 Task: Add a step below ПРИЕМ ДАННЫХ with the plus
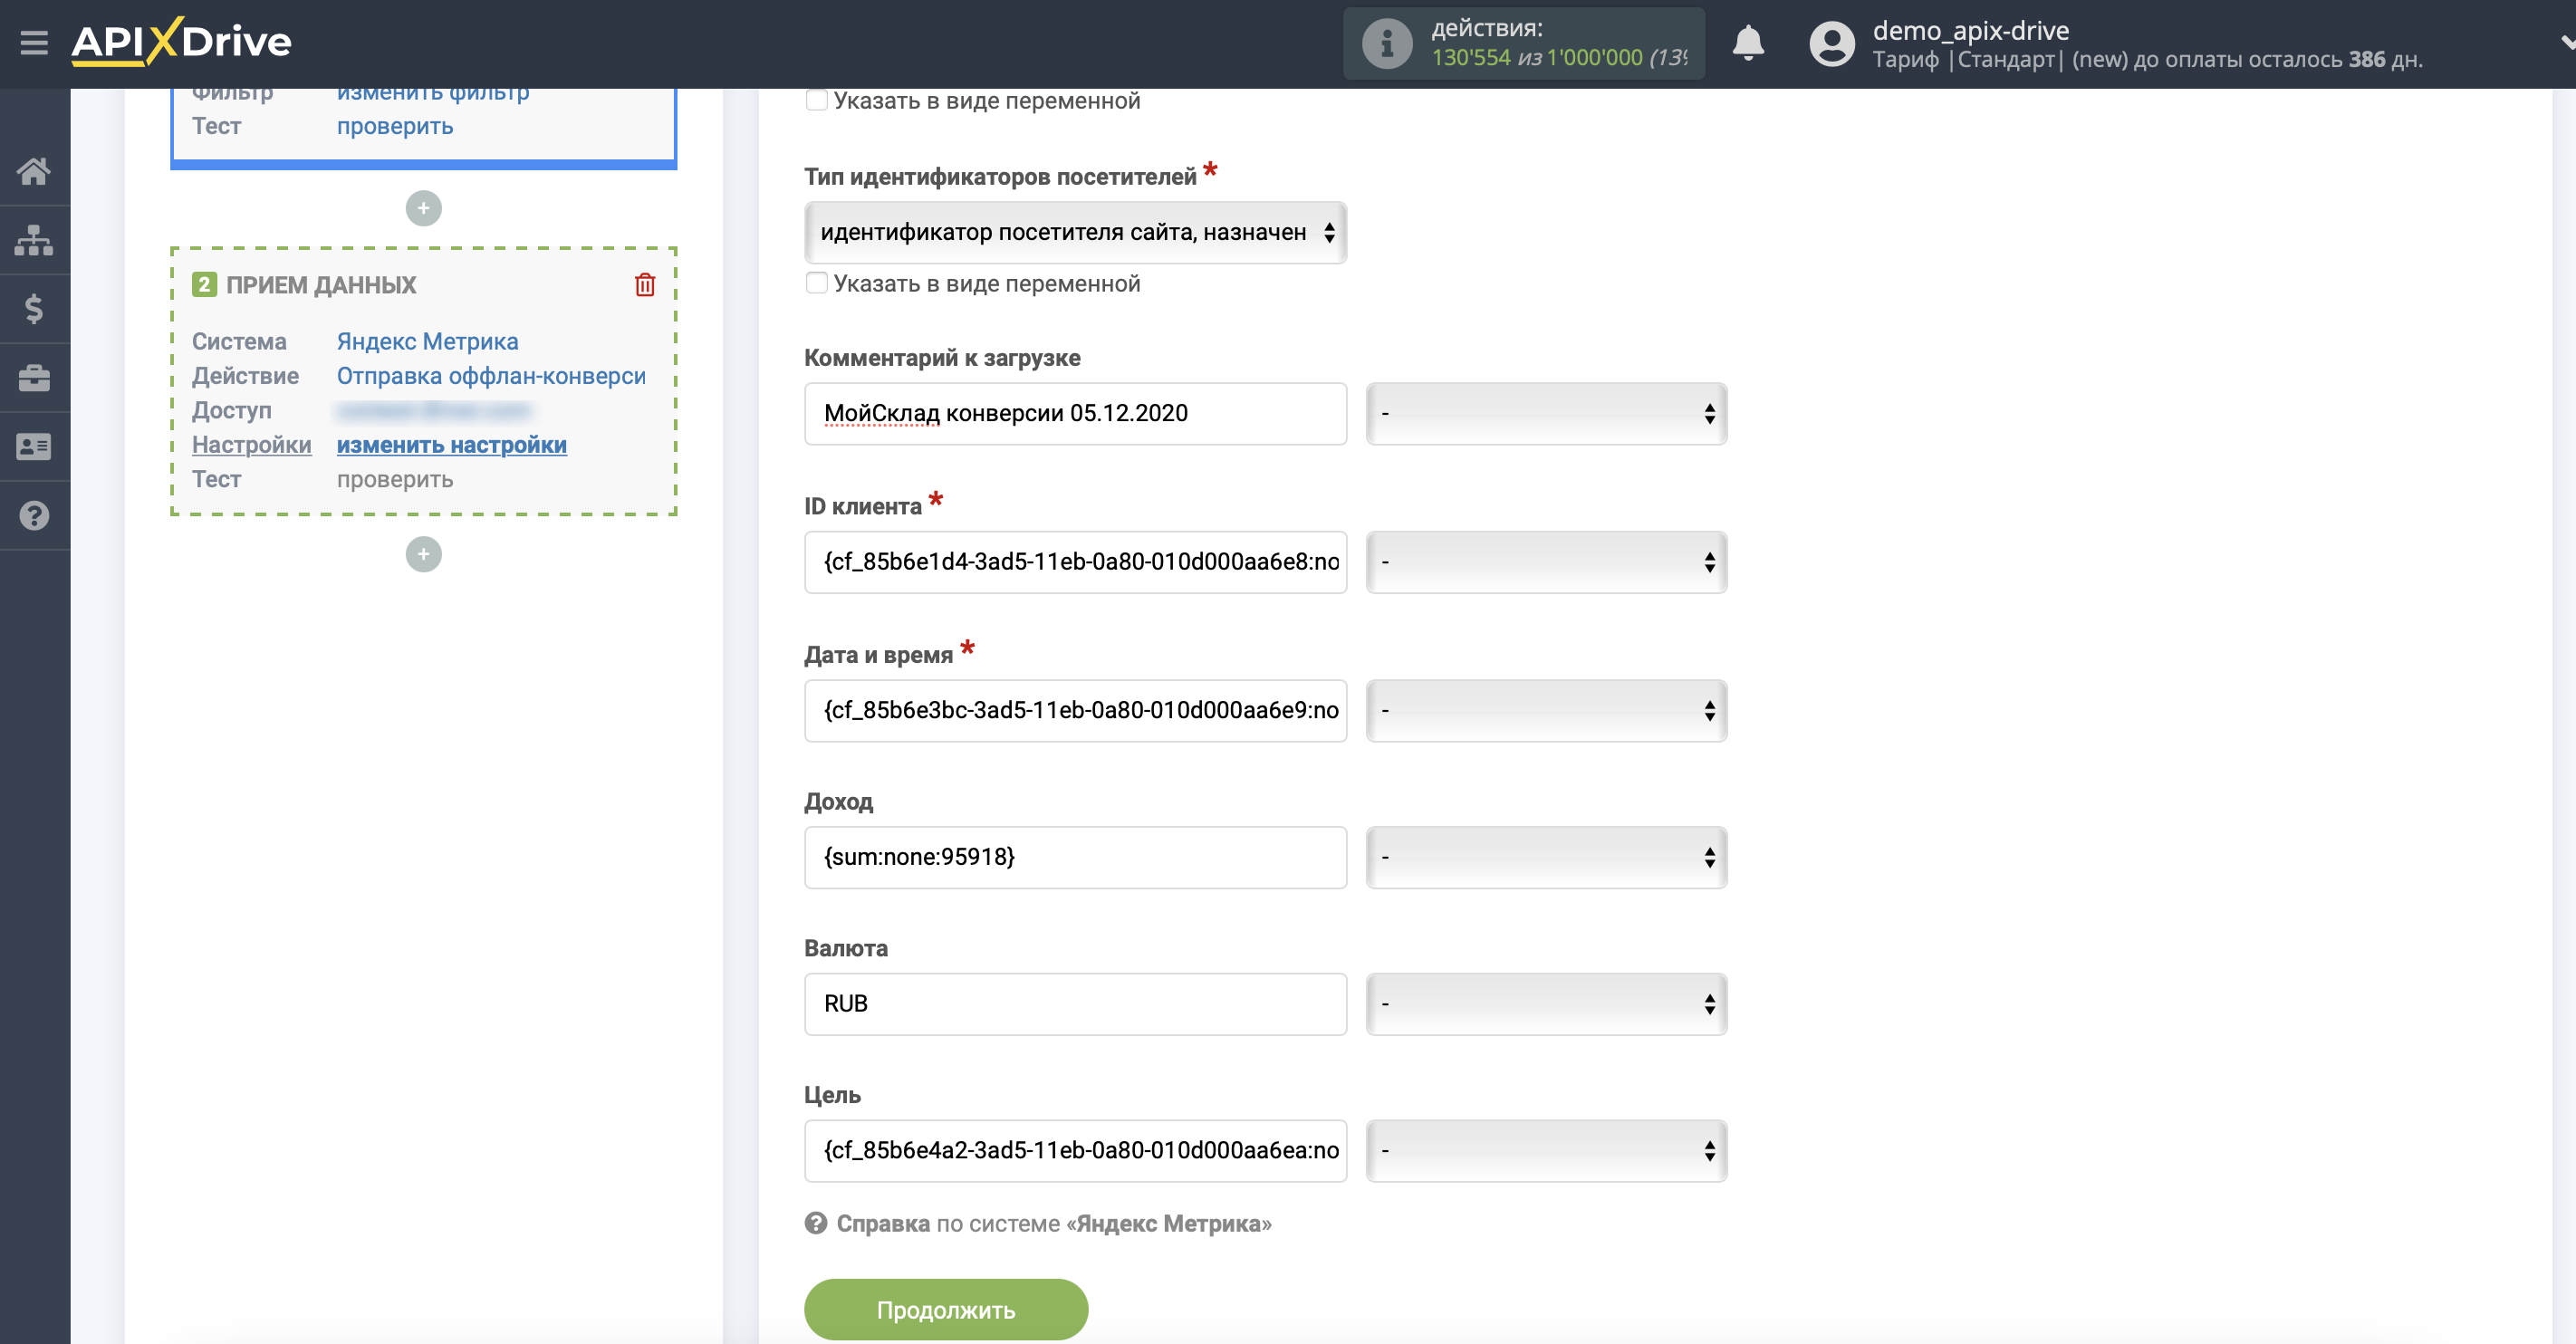pos(423,554)
